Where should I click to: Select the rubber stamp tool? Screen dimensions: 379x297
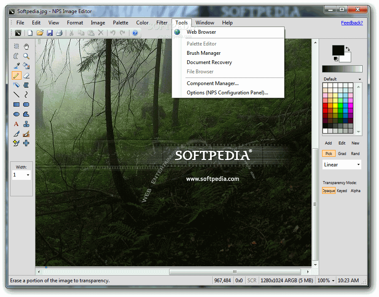26,124
